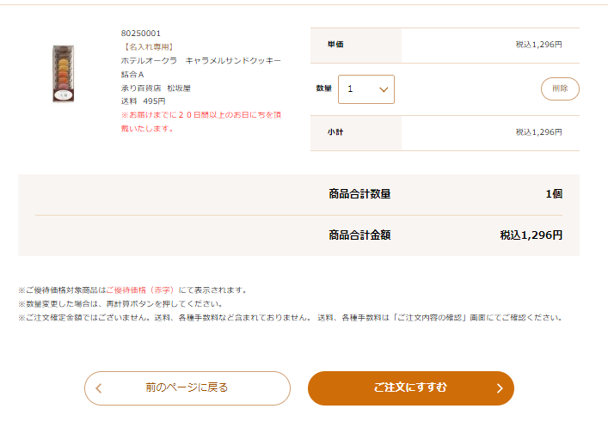Select the product code 80250001

point(141,34)
